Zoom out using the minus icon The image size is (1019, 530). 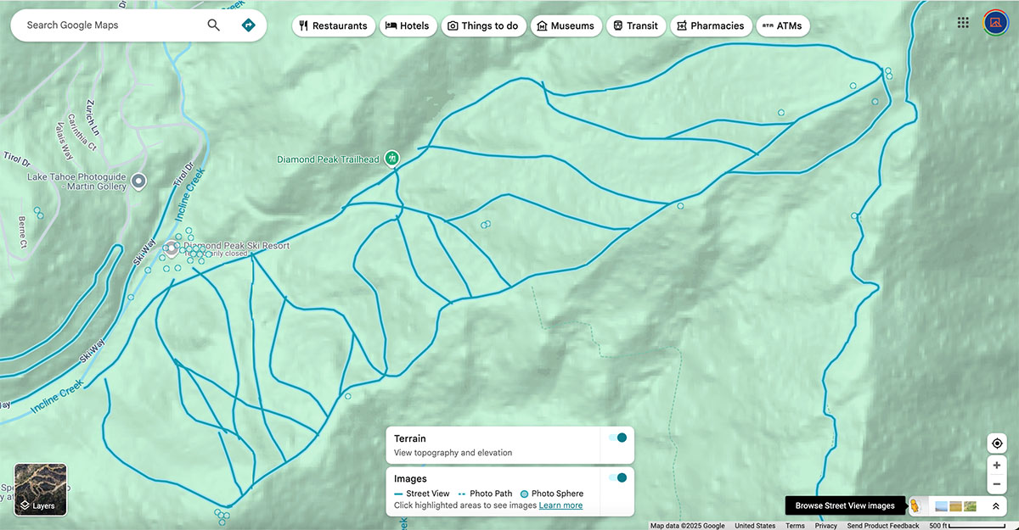[x=997, y=483]
